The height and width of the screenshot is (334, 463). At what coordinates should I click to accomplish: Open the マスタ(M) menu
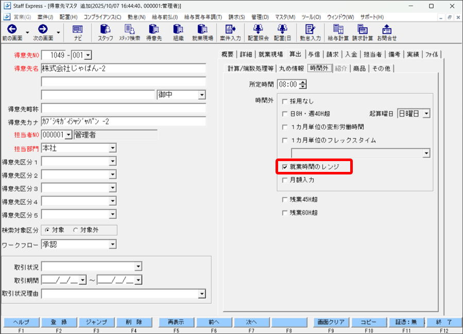[285, 17]
